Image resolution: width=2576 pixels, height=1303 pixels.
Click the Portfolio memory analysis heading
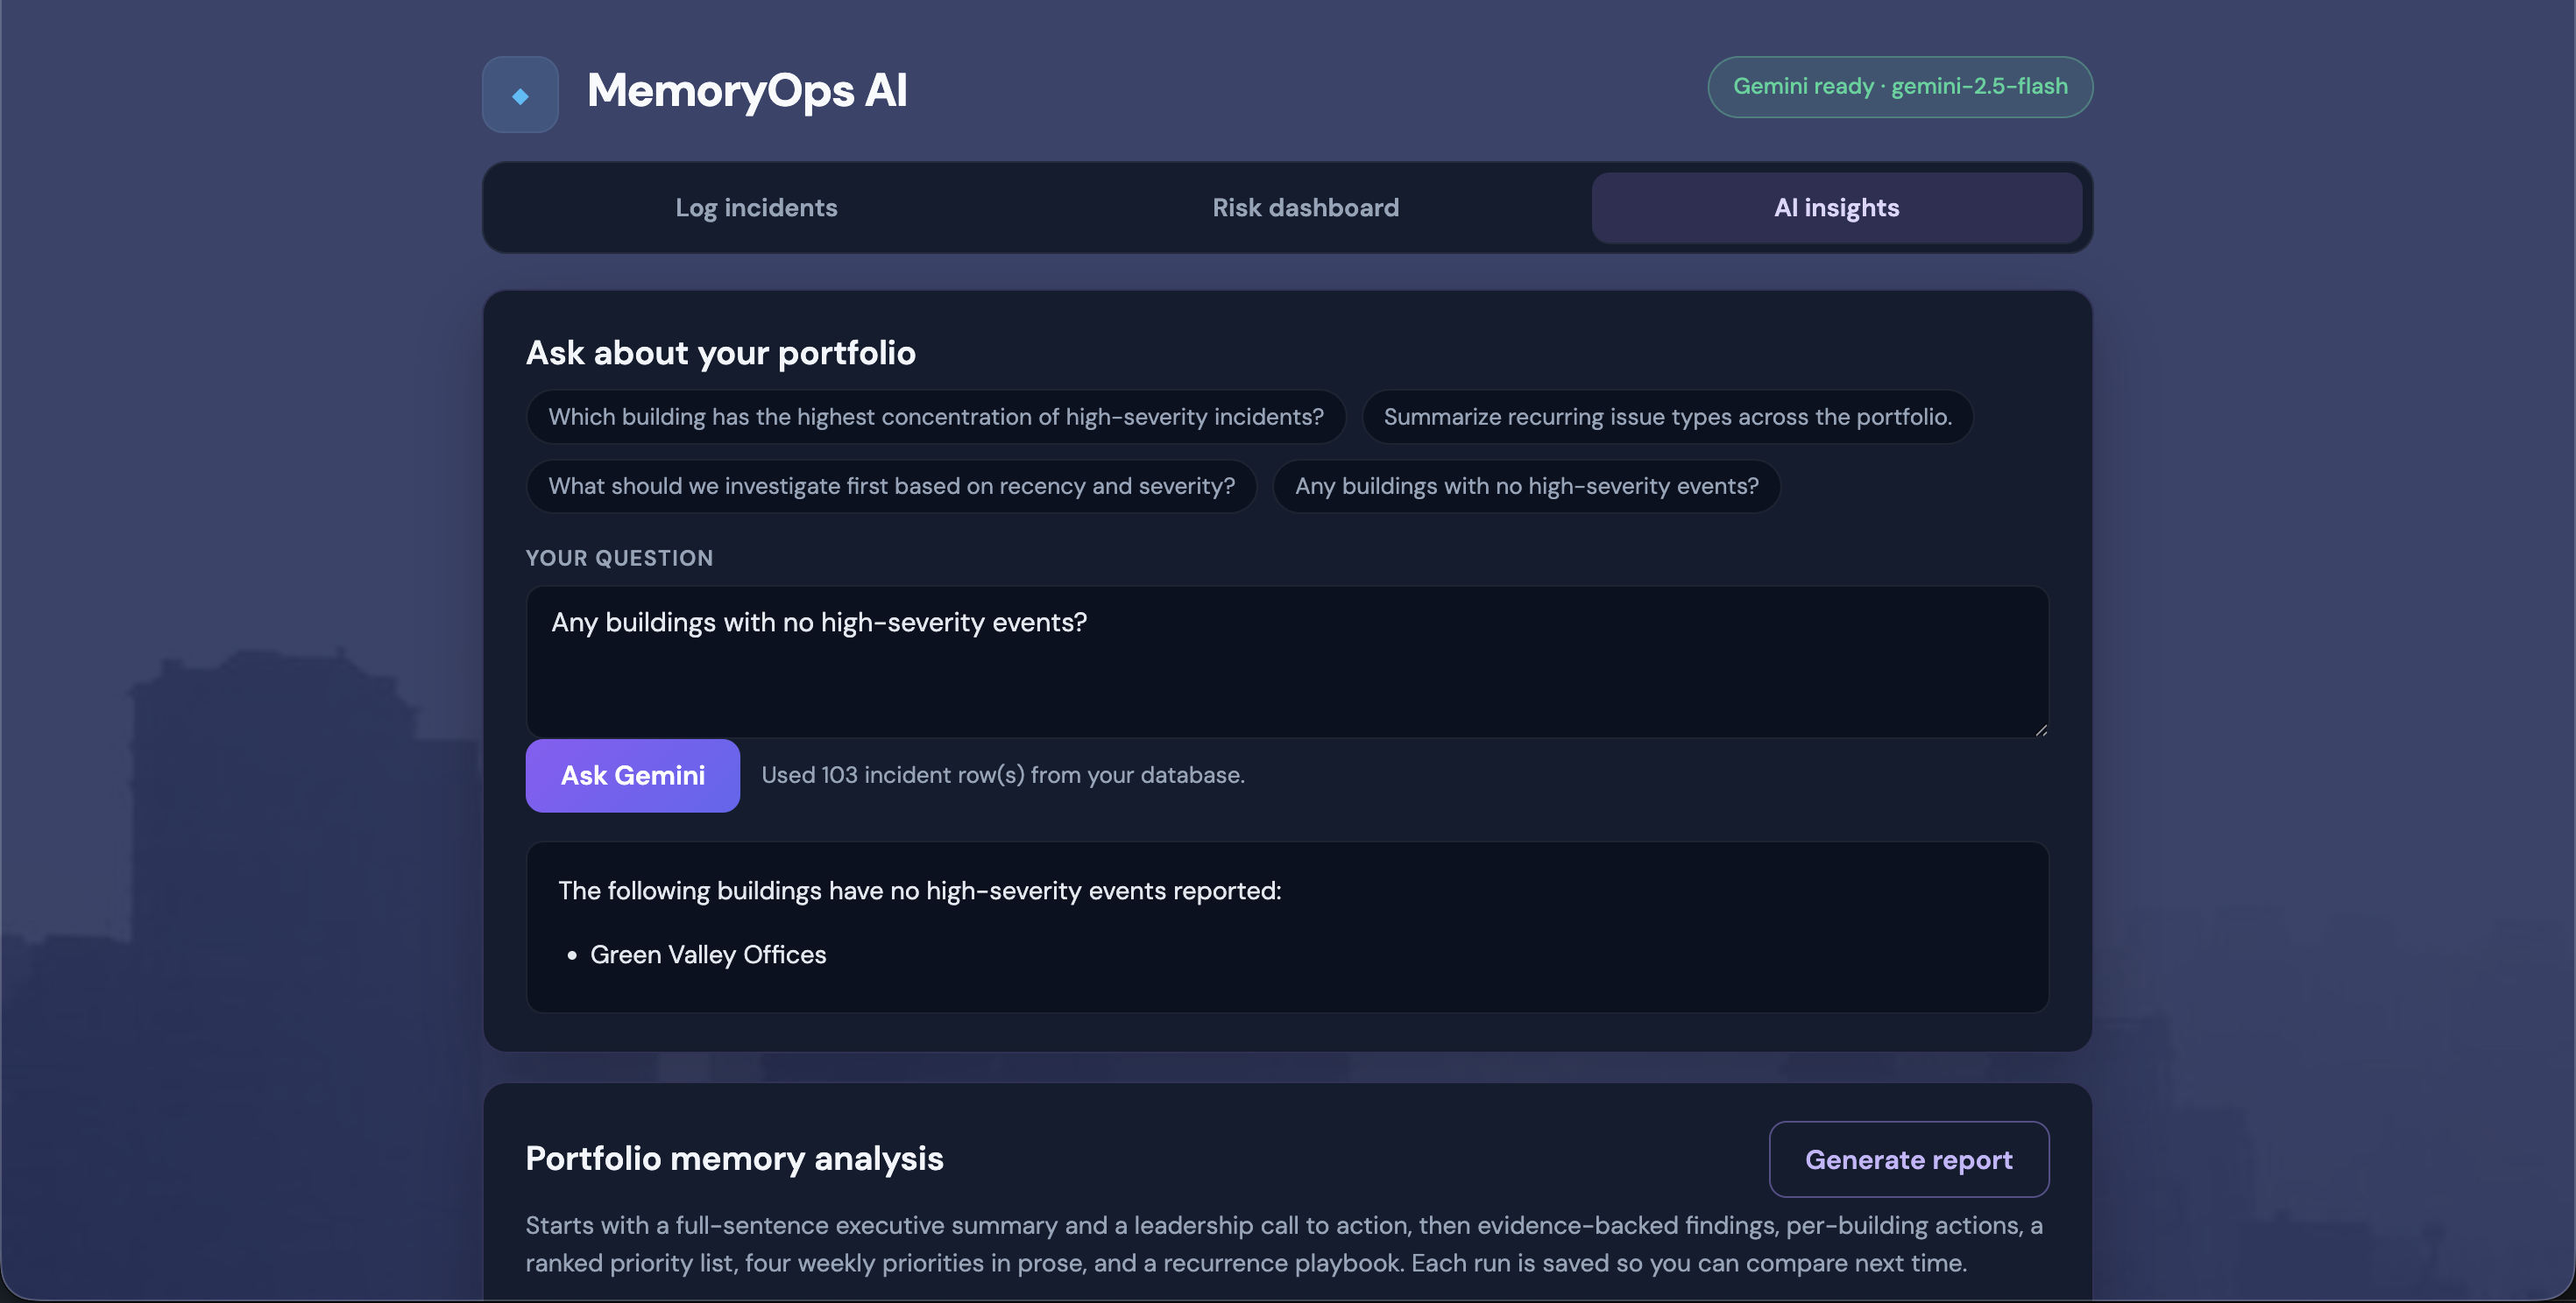[734, 1159]
